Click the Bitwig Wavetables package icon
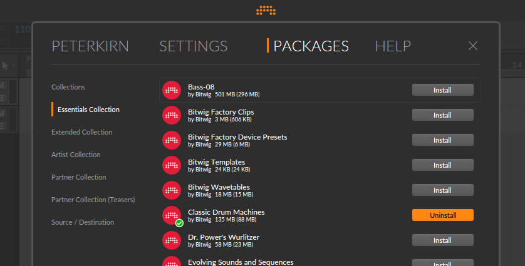This screenshot has height=266, width=525. 172,190
